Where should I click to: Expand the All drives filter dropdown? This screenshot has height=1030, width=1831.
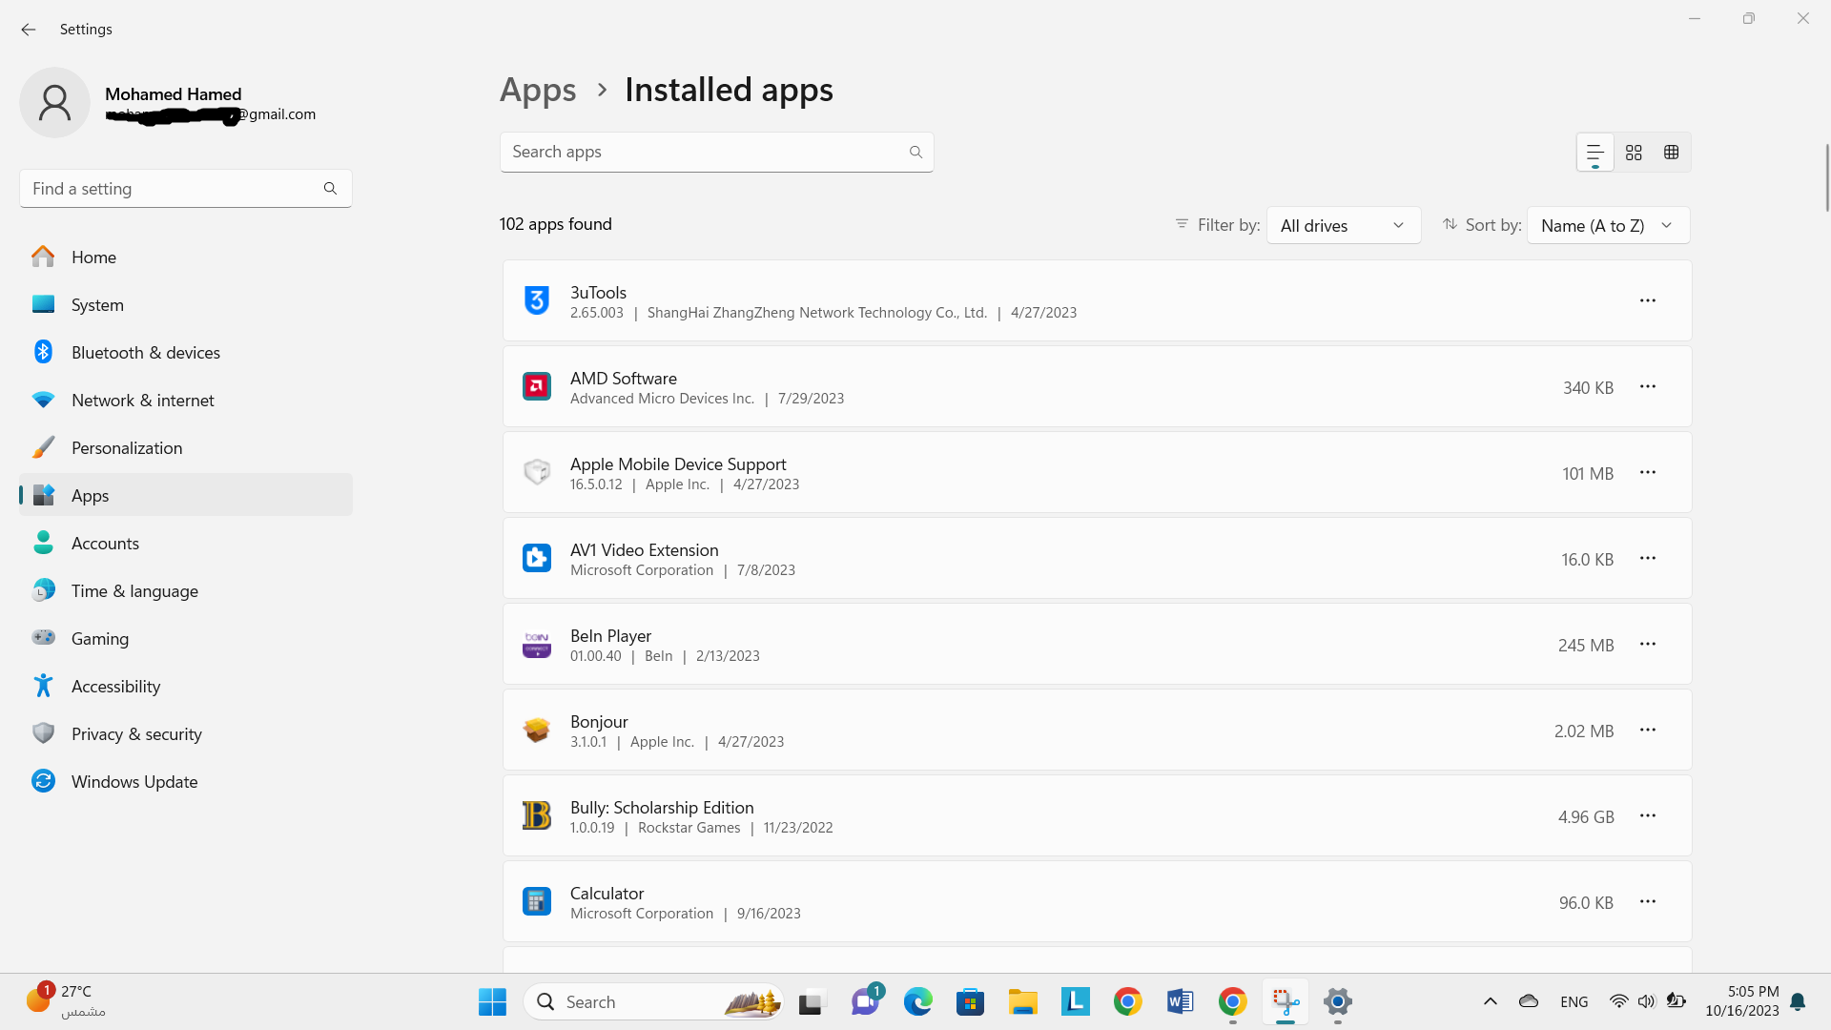1343,226
